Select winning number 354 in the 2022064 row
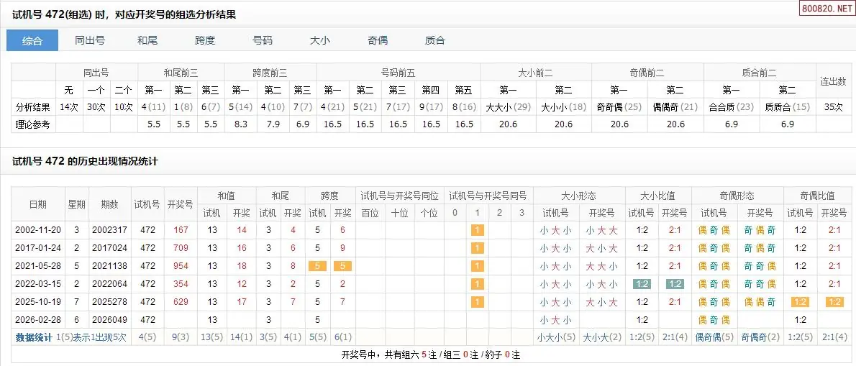This screenshot has width=856, height=366. [181, 284]
